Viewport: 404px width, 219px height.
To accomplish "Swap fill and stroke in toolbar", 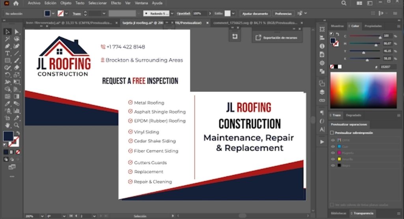I will [18, 133].
